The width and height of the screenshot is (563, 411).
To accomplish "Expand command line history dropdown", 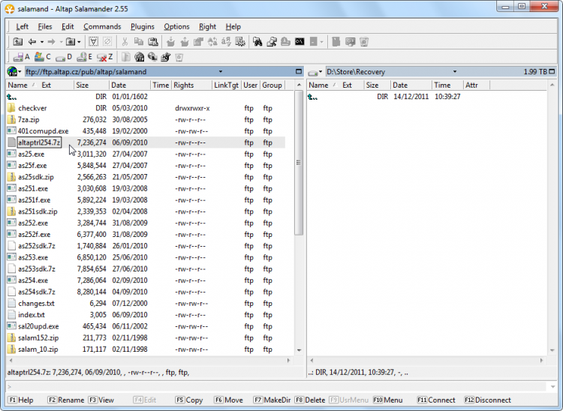I will pyautogui.click(x=552, y=386).
